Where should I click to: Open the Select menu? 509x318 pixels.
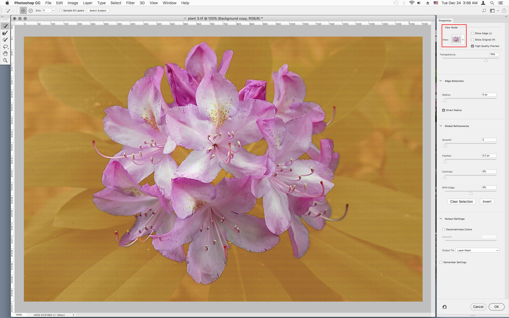pos(116,3)
